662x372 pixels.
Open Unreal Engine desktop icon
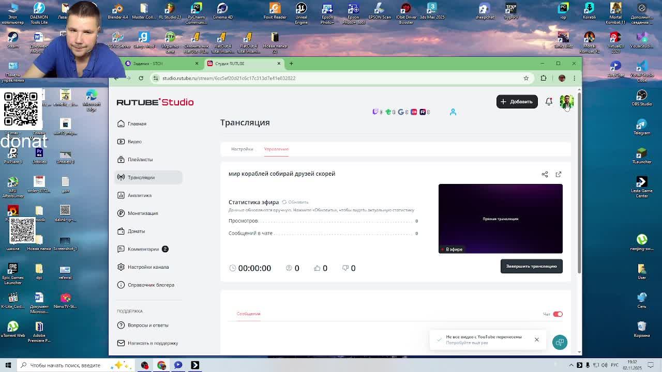coord(301,12)
